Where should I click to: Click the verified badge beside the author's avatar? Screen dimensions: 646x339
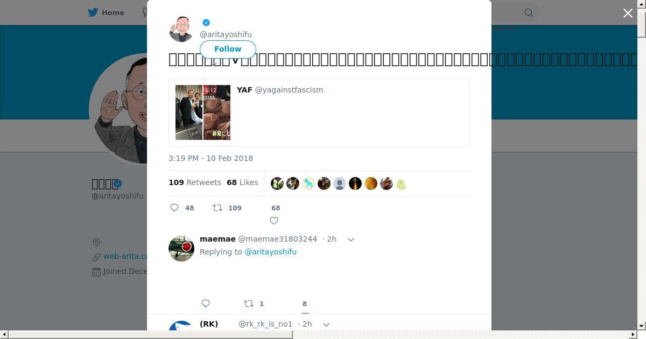pos(206,23)
